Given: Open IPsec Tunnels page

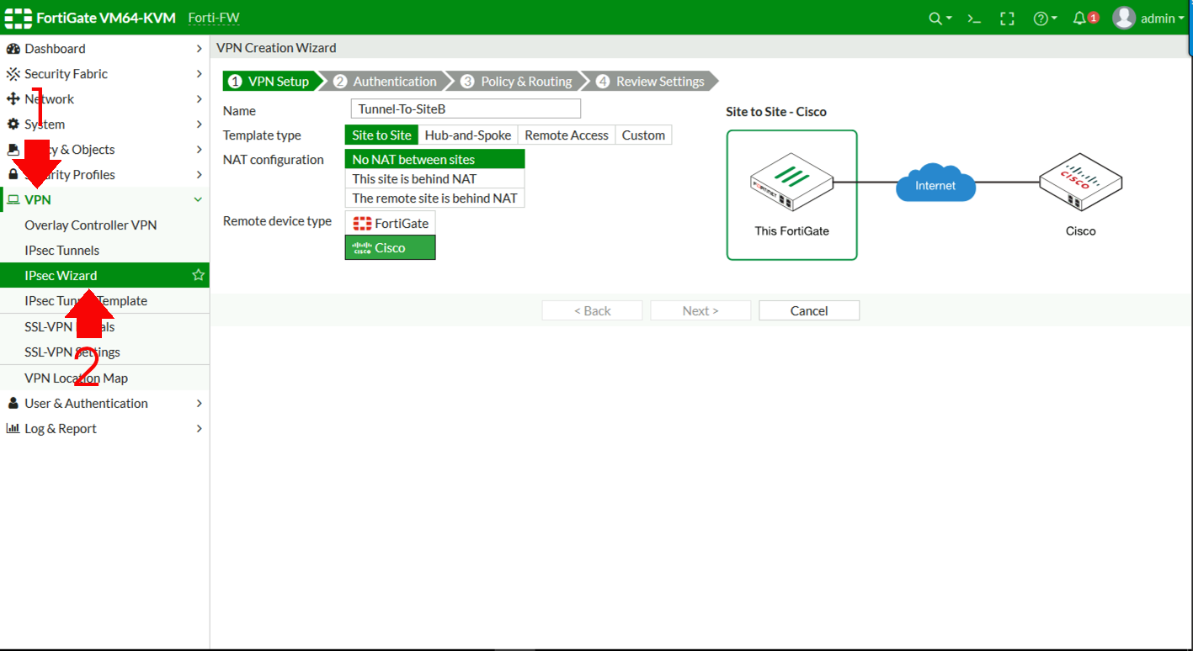Looking at the screenshot, I should [x=61, y=250].
